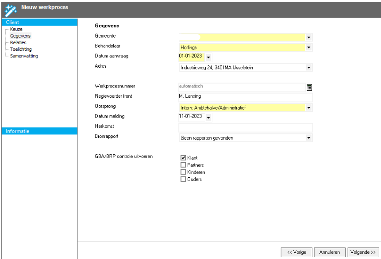Image resolution: width=381 pixels, height=259 pixels.
Task: Open the Oorsprong dropdown list
Action: [309, 107]
